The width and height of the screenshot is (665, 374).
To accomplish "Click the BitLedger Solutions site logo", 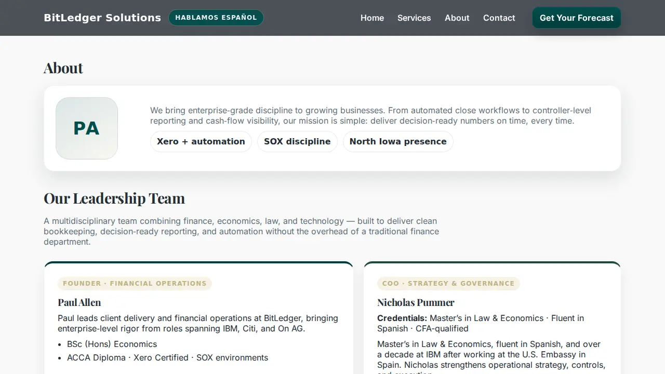I will [x=102, y=18].
